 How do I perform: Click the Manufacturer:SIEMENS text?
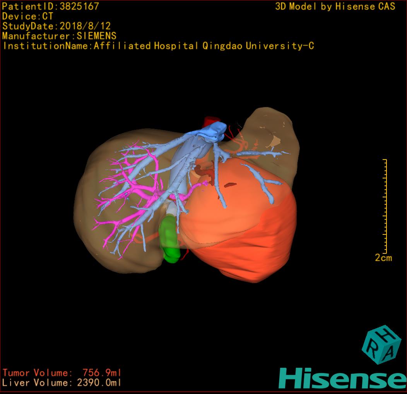tap(59, 36)
